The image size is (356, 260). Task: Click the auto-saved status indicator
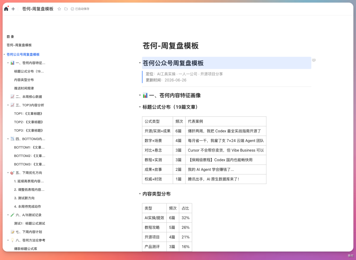pyautogui.click(x=80, y=9)
